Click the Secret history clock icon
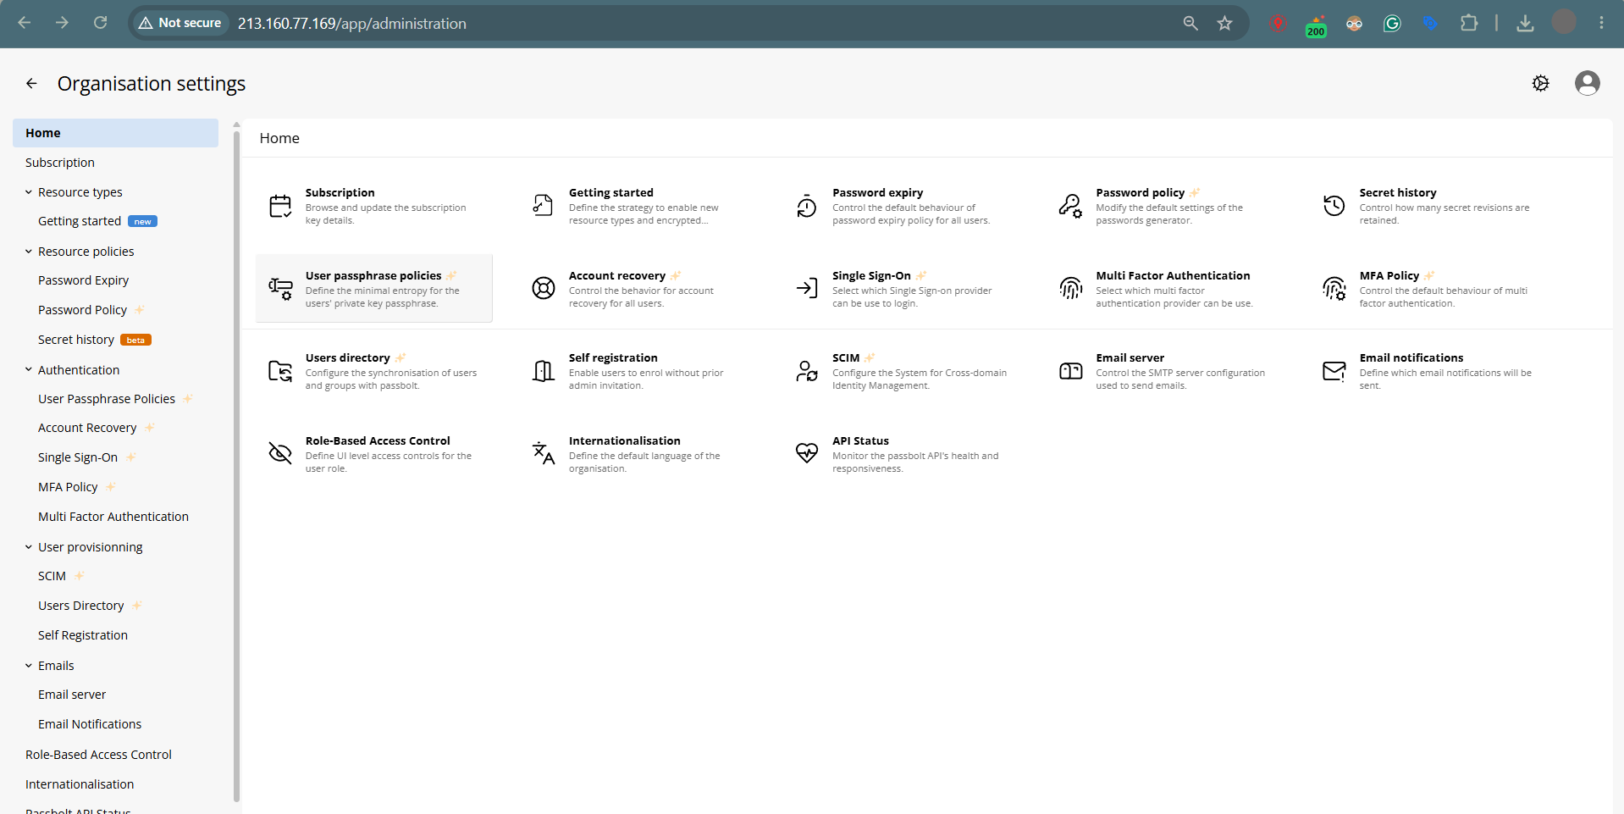The width and height of the screenshot is (1624, 814). (x=1334, y=205)
